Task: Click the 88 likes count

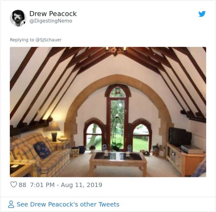Action: (22, 185)
